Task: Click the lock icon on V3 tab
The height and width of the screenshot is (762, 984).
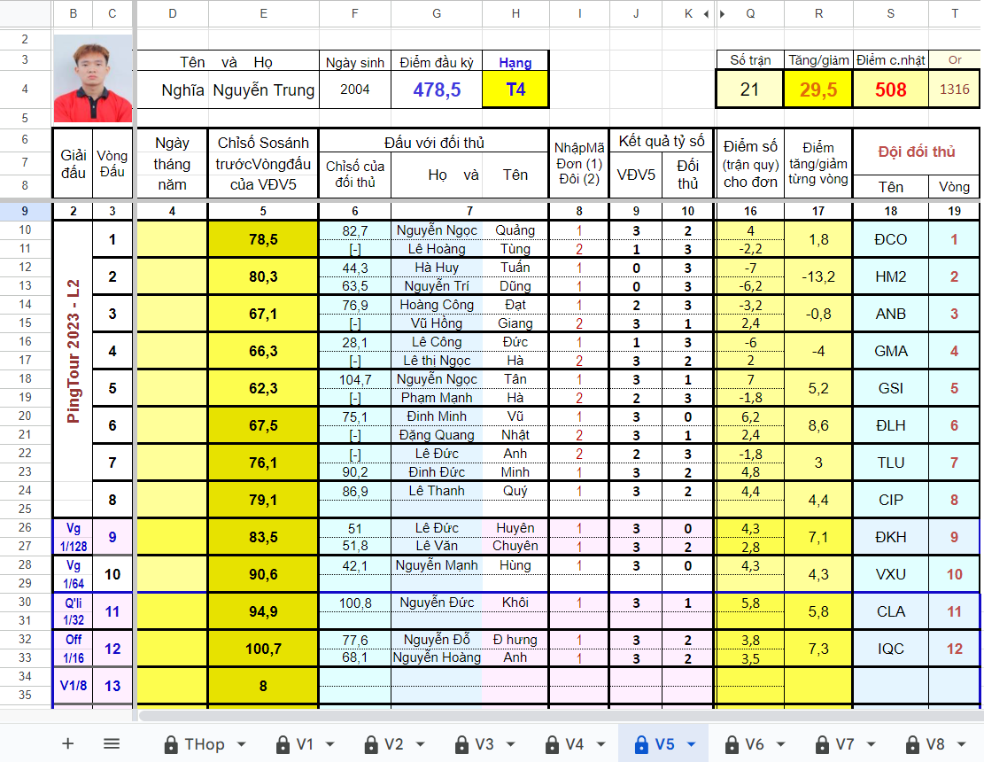Action: point(461,744)
